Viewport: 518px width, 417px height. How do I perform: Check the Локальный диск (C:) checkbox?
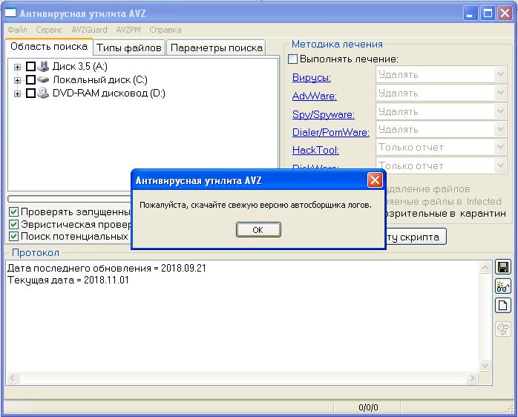30,80
